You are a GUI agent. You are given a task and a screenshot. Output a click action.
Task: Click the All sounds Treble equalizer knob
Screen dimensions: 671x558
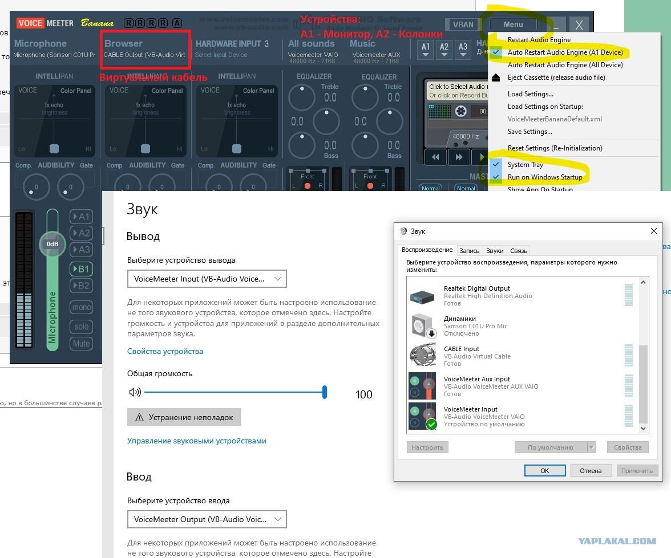point(302,97)
